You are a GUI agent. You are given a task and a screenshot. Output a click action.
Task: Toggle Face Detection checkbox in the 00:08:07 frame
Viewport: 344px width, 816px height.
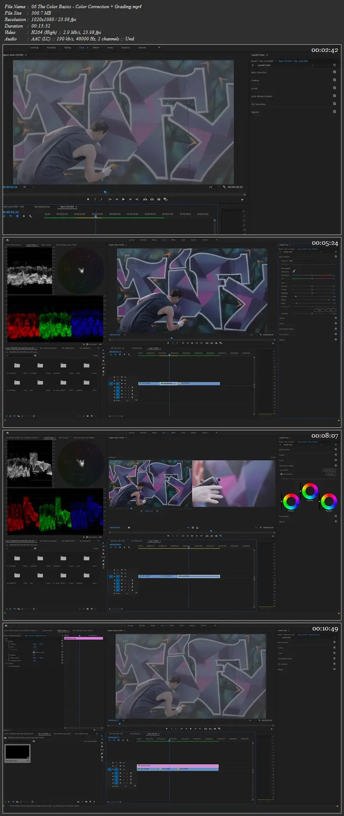click(281, 474)
